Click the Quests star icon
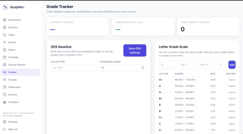 point(5,42)
